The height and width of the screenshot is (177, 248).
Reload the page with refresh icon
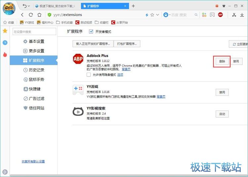tap(31, 15)
